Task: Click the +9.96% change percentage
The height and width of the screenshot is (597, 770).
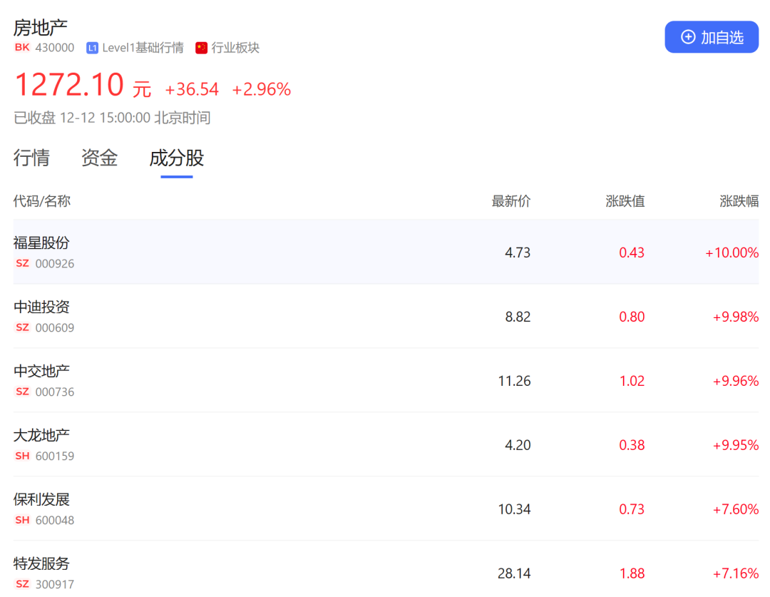Action: [x=736, y=381]
